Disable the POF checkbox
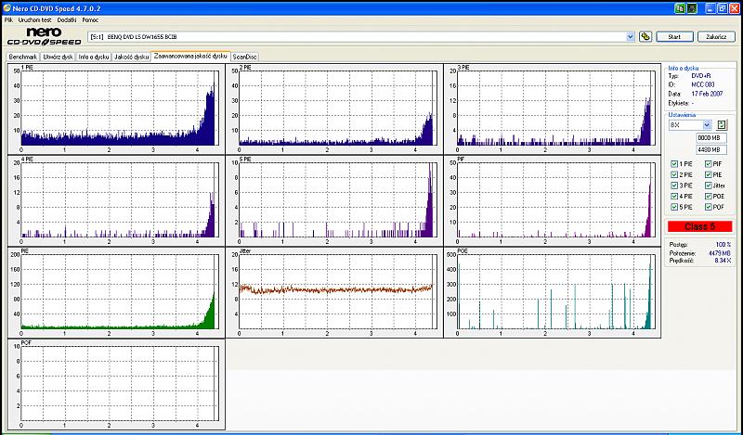743x435 pixels. (x=708, y=207)
